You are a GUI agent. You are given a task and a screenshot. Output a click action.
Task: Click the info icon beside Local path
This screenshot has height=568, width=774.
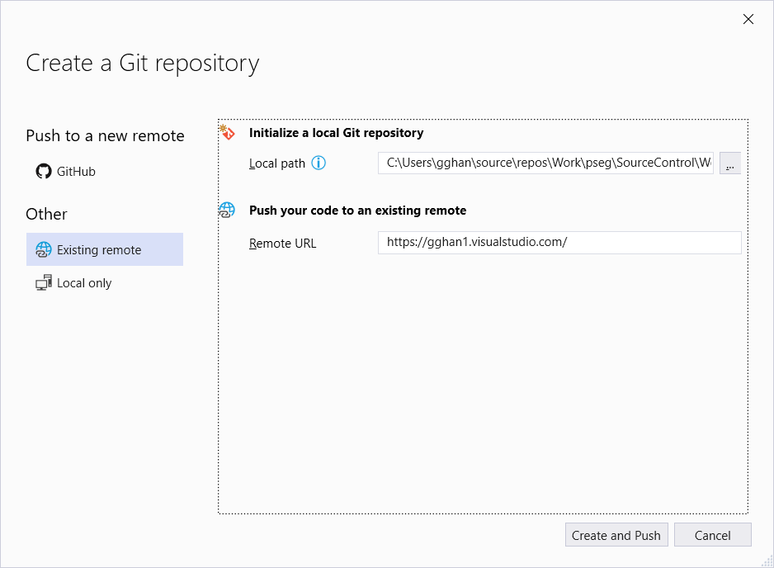pos(319,163)
